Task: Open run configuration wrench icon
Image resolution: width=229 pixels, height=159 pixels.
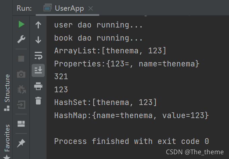Action: (x=21, y=39)
